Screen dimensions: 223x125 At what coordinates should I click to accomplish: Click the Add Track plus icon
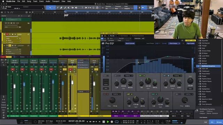[30, 12]
